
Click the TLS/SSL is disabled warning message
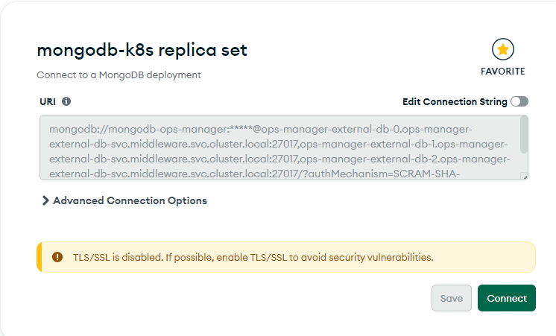253,257
